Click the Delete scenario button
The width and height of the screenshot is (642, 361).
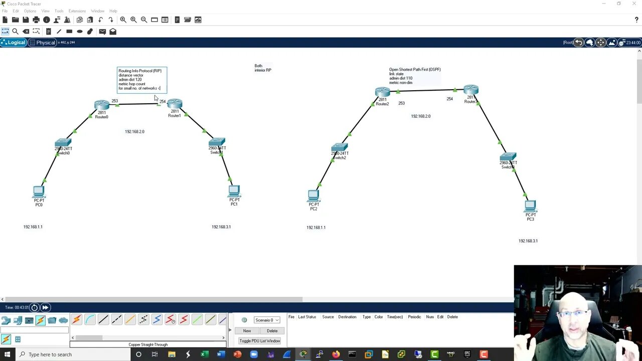point(272,331)
